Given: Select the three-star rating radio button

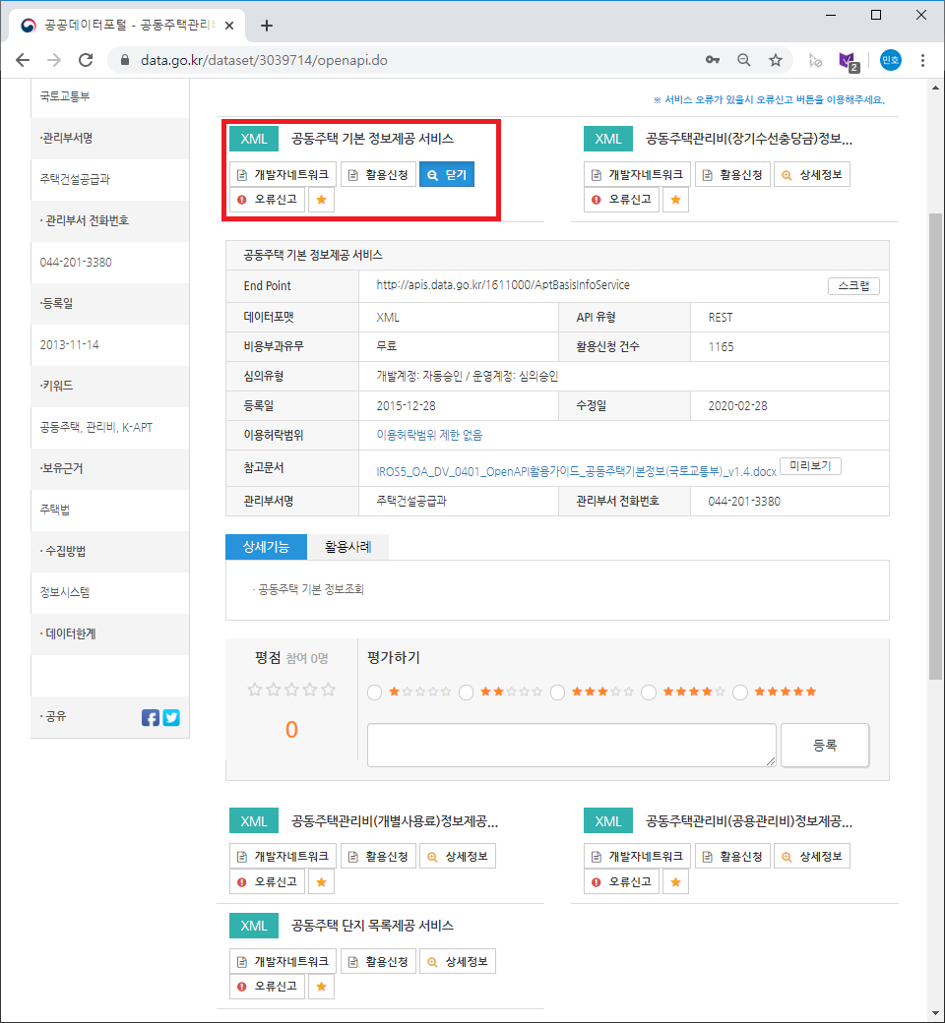Looking at the screenshot, I should point(557,692).
